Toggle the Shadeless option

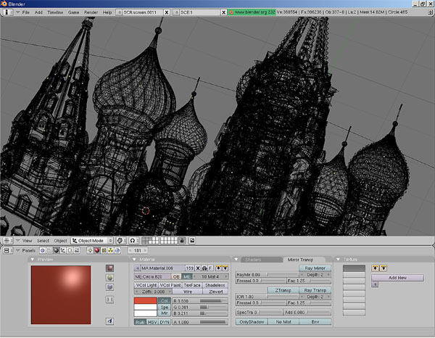[x=215, y=285]
